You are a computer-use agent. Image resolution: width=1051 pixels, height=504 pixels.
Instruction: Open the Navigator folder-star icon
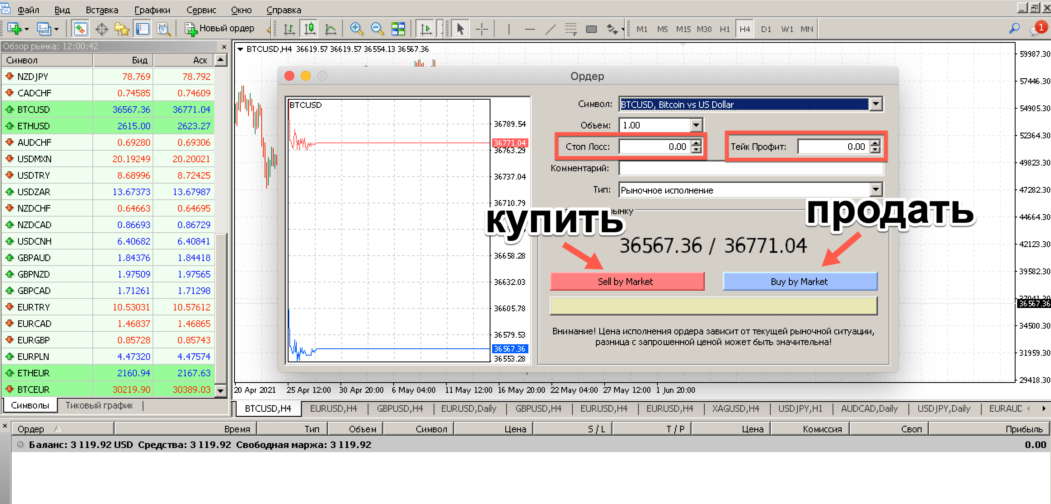[122, 29]
